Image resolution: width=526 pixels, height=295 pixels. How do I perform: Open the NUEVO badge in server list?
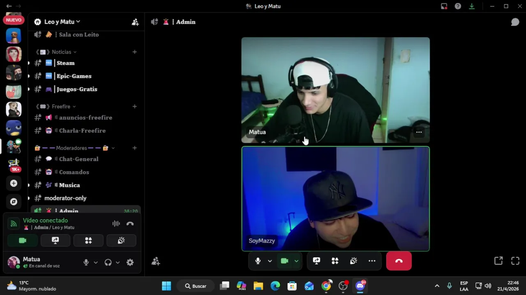(x=14, y=20)
